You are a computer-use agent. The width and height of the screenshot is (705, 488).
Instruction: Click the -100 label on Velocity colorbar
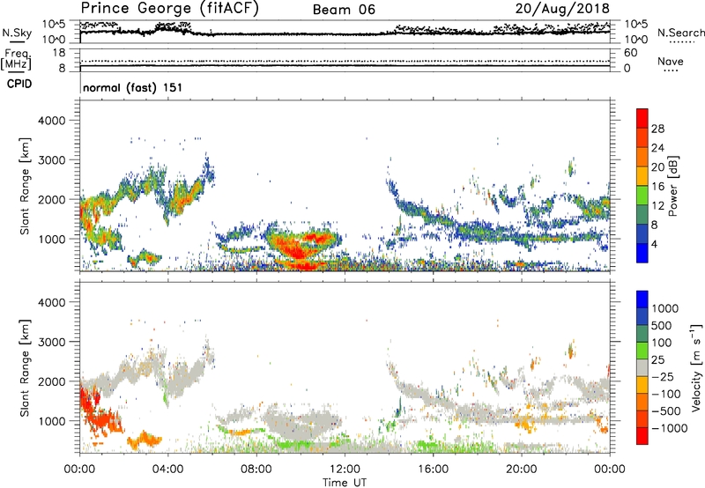coord(666,394)
